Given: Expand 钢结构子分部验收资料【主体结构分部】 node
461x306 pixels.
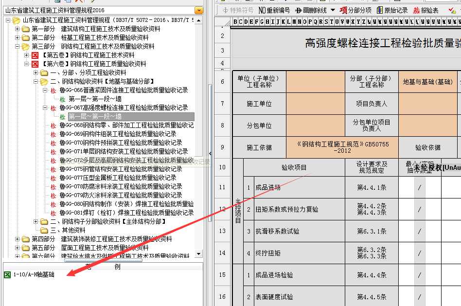Looking at the screenshot, I should (36, 222).
